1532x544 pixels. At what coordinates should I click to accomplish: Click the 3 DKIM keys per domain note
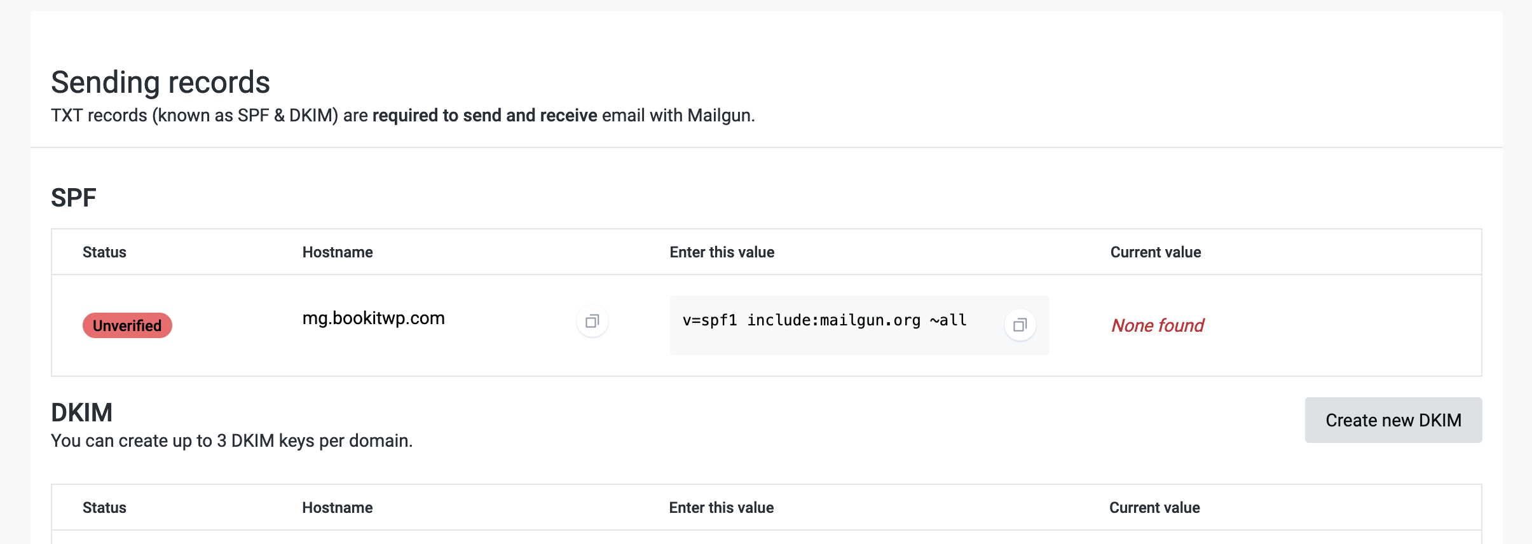(231, 441)
